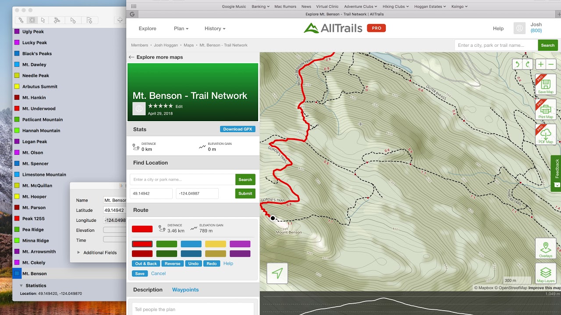561x315 pixels.
Task: Open the Banking bookmarks dropdown
Action: coord(260,7)
